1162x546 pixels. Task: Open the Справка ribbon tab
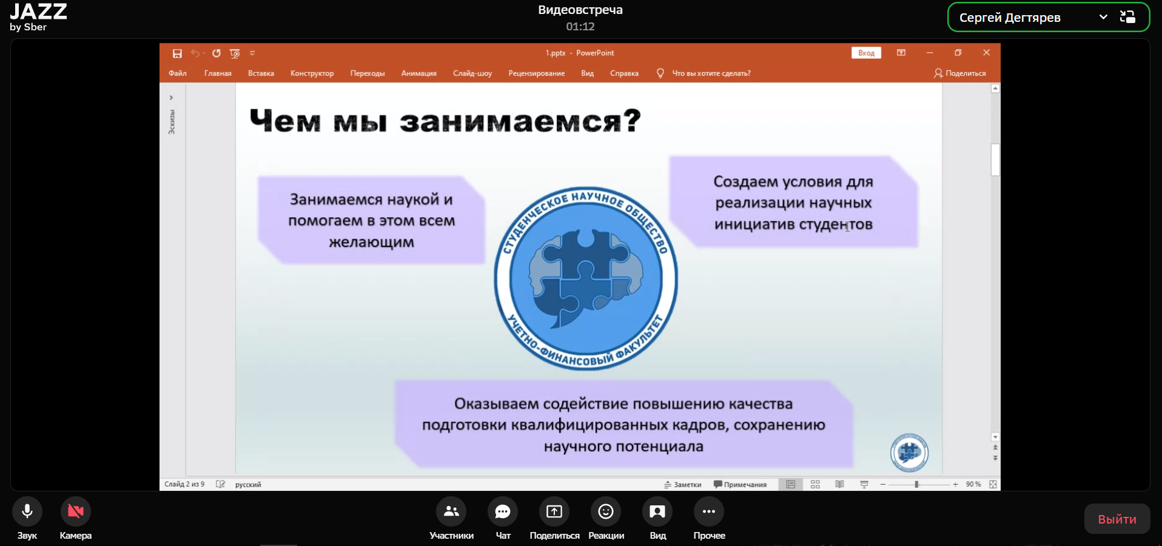(x=624, y=73)
